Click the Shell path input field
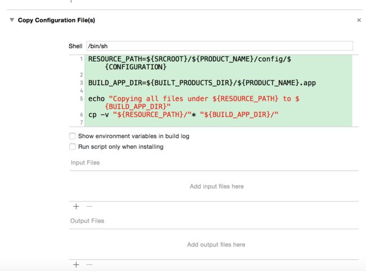The height and width of the screenshot is (271, 366). click(x=220, y=46)
